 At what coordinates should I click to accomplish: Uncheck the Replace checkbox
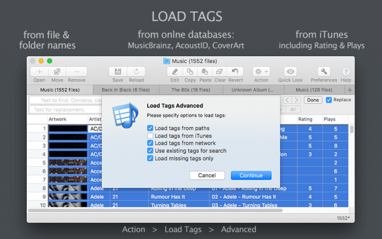point(329,100)
